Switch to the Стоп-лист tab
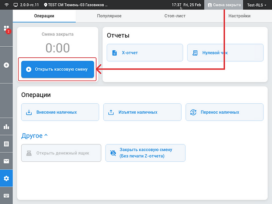 click(175, 16)
